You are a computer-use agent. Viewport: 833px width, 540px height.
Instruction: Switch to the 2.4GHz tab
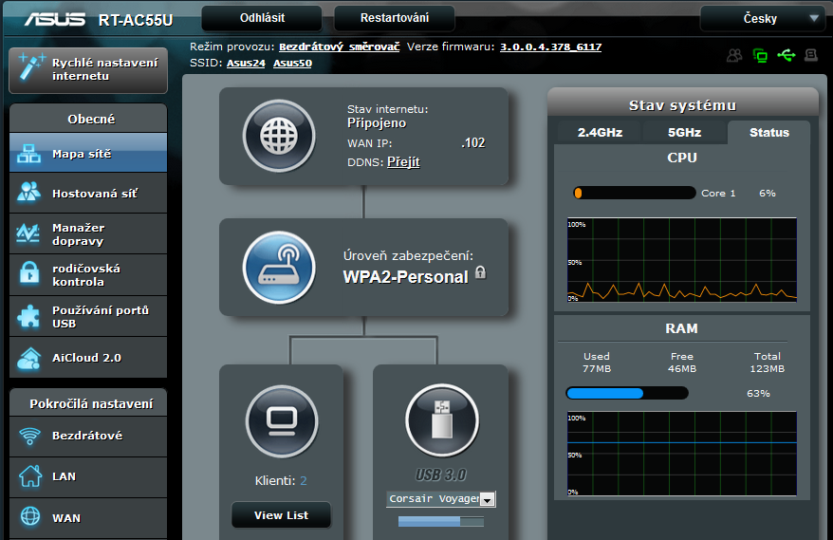600,133
